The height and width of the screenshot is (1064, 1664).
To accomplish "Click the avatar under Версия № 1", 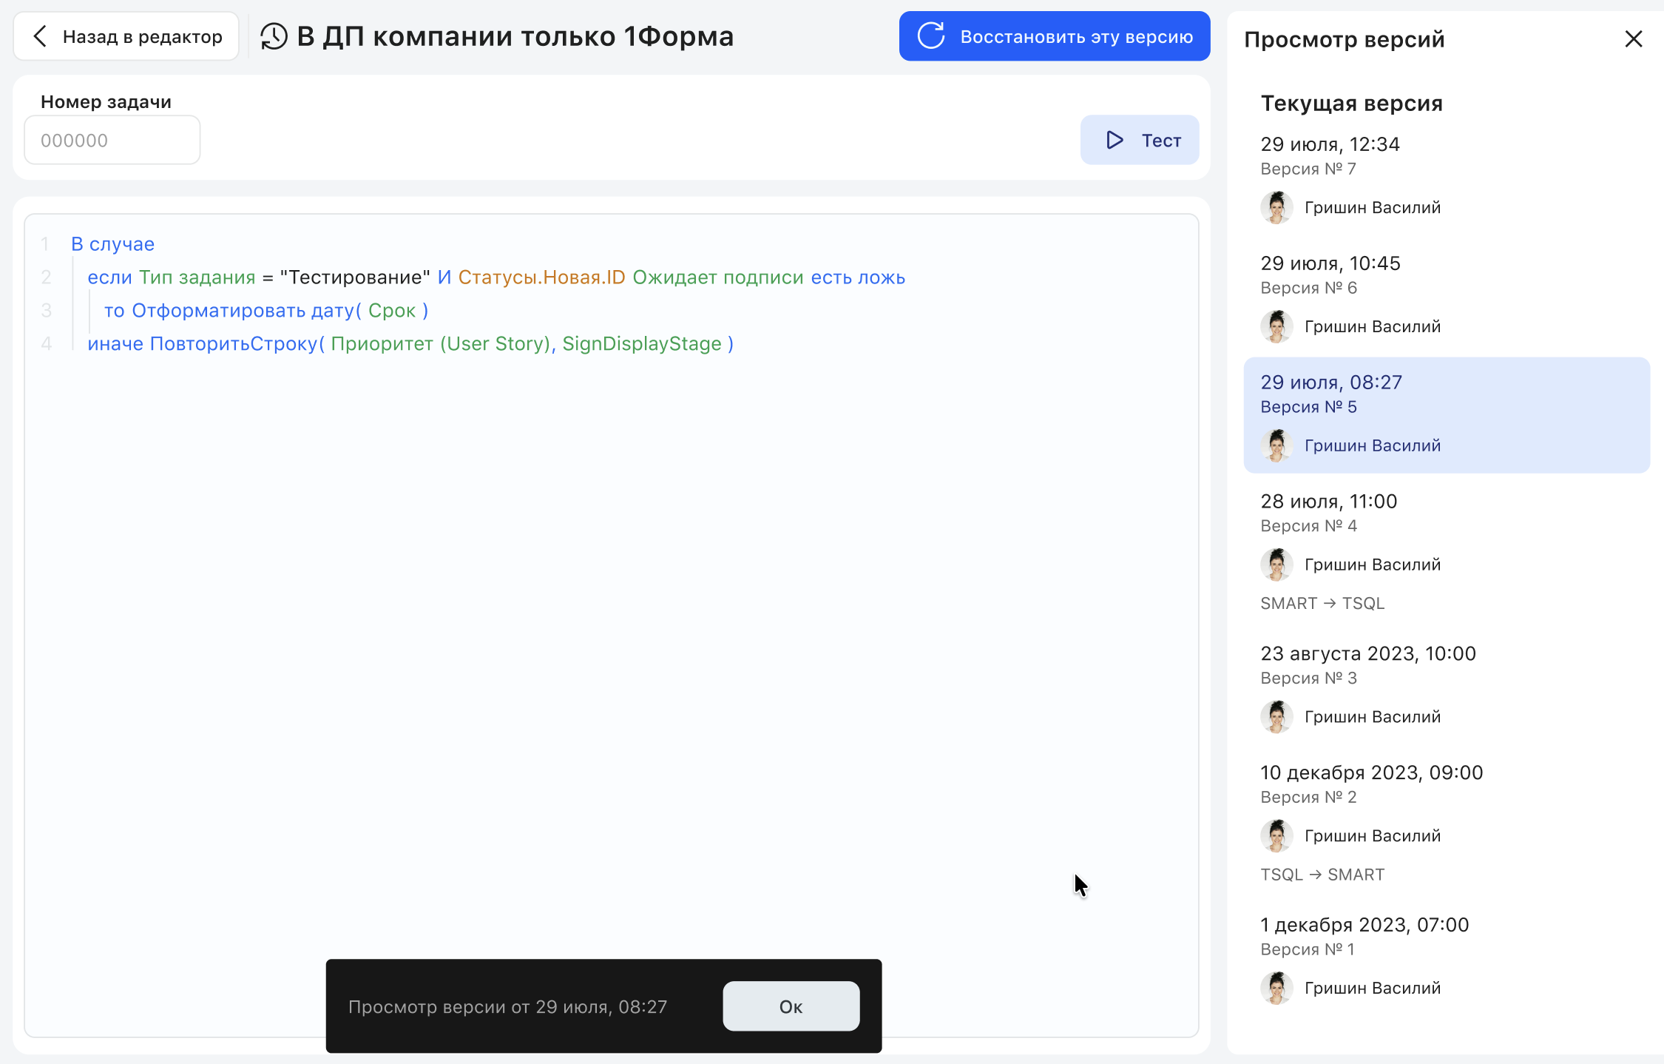I will click(x=1276, y=988).
